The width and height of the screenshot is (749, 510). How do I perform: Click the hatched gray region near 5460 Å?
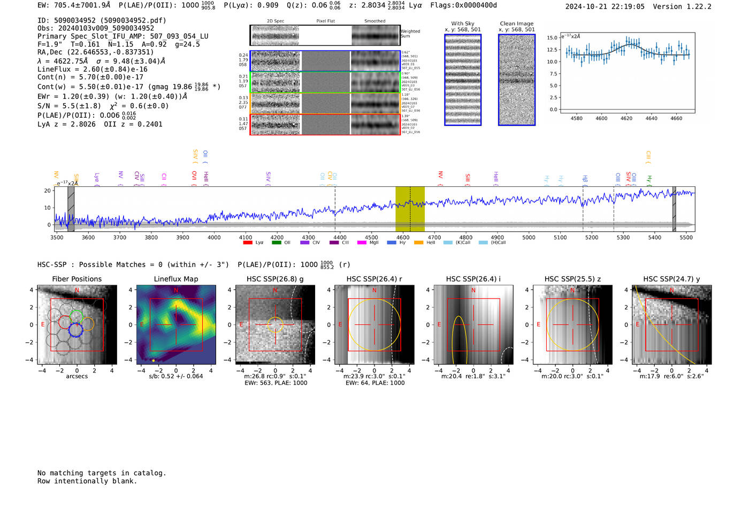tap(674, 209)
